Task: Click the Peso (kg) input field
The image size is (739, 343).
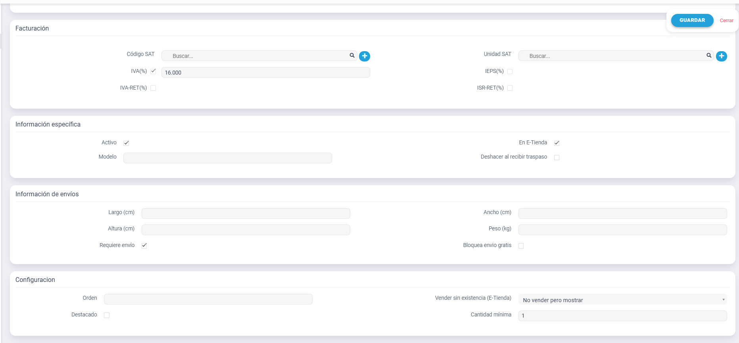Action: [623, 230]
